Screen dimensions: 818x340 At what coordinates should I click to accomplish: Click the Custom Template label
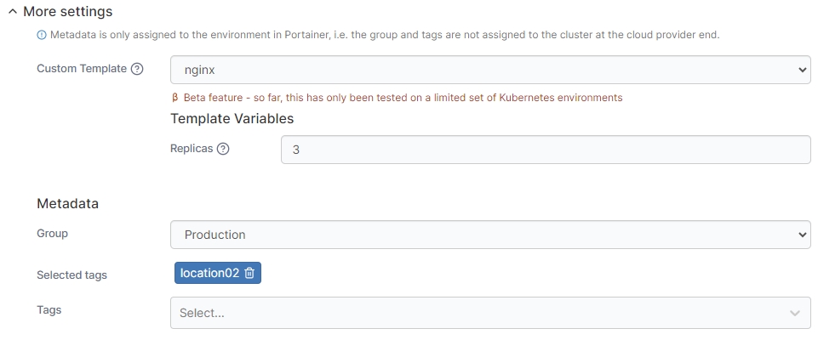[82, 69]
